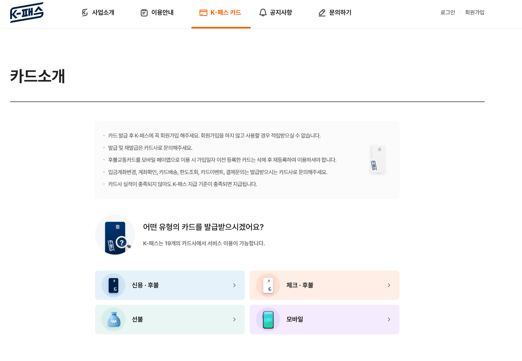The image size is (522, 361).
Task: Click the card with question mark illustration
Action: tap(115, 235)
